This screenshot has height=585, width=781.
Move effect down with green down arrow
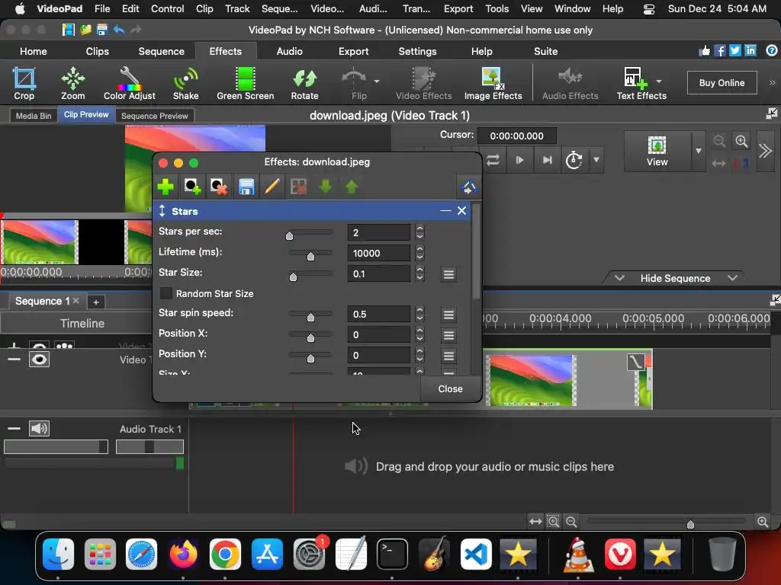325,187
